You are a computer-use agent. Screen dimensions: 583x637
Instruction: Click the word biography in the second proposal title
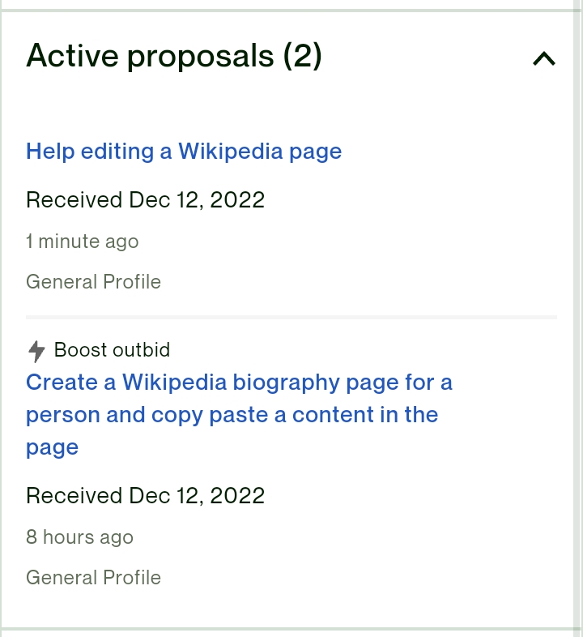click(286, 383)
